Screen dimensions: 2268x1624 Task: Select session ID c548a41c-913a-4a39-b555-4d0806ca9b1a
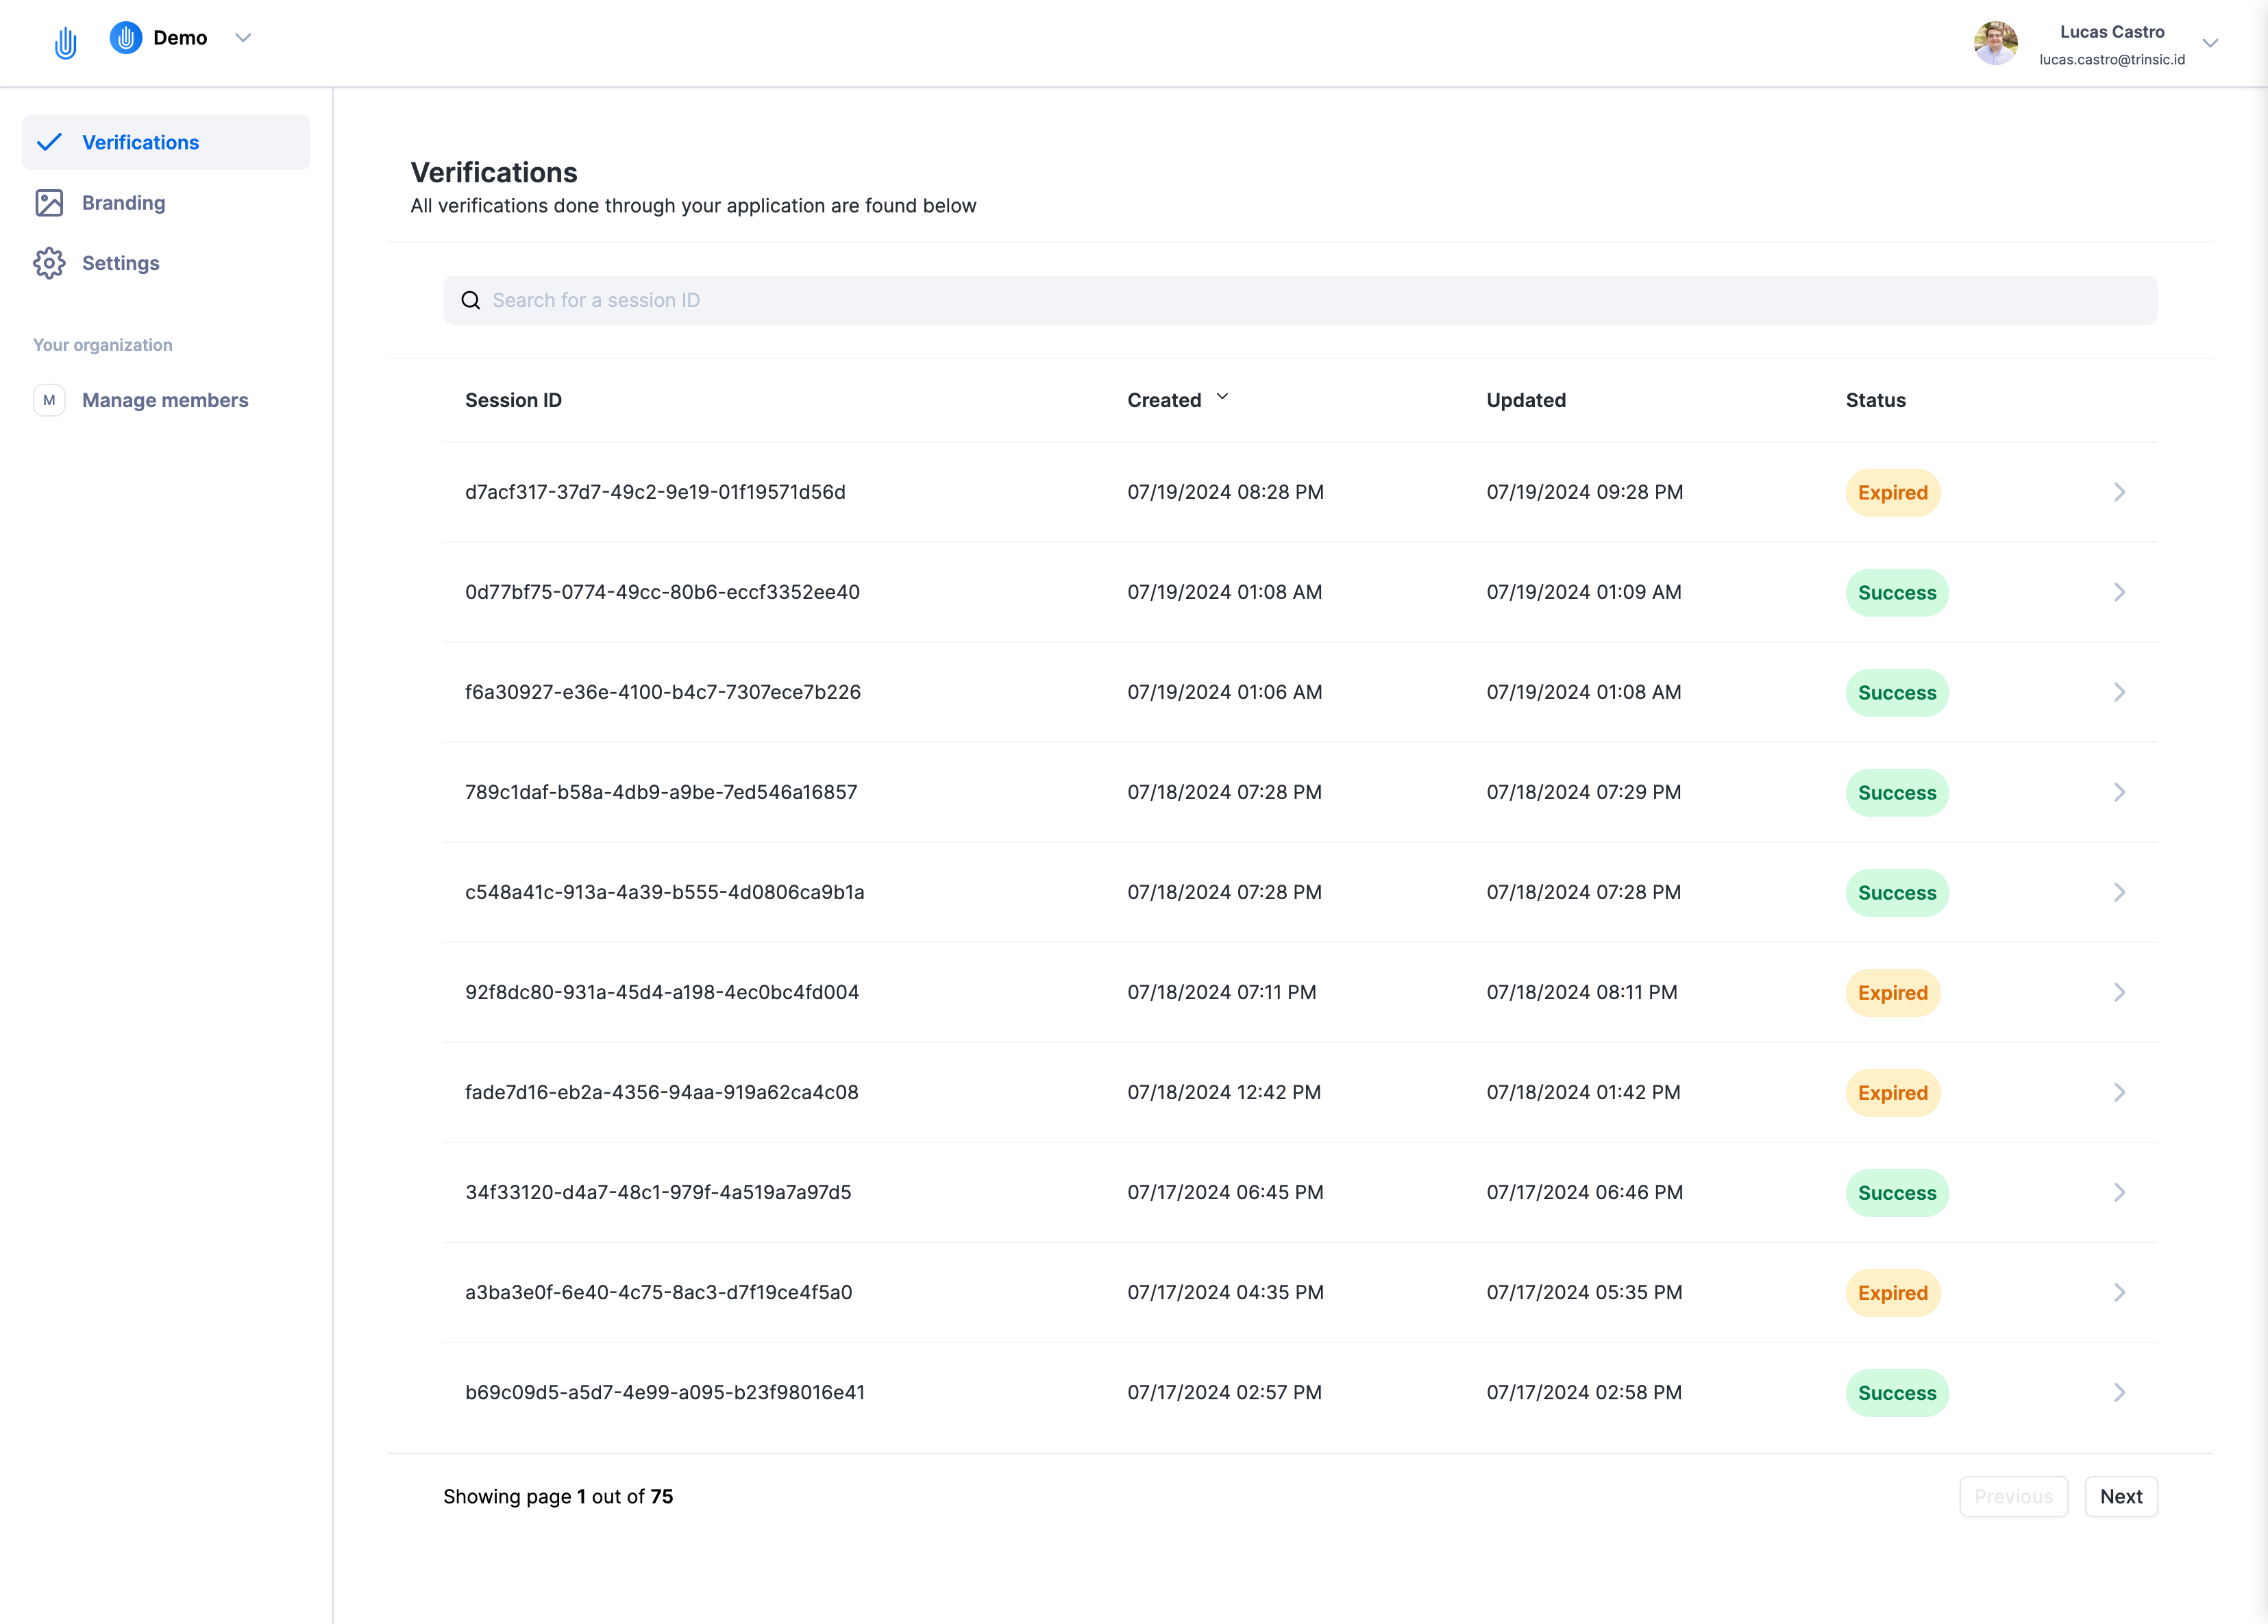(x=664, y=892)
